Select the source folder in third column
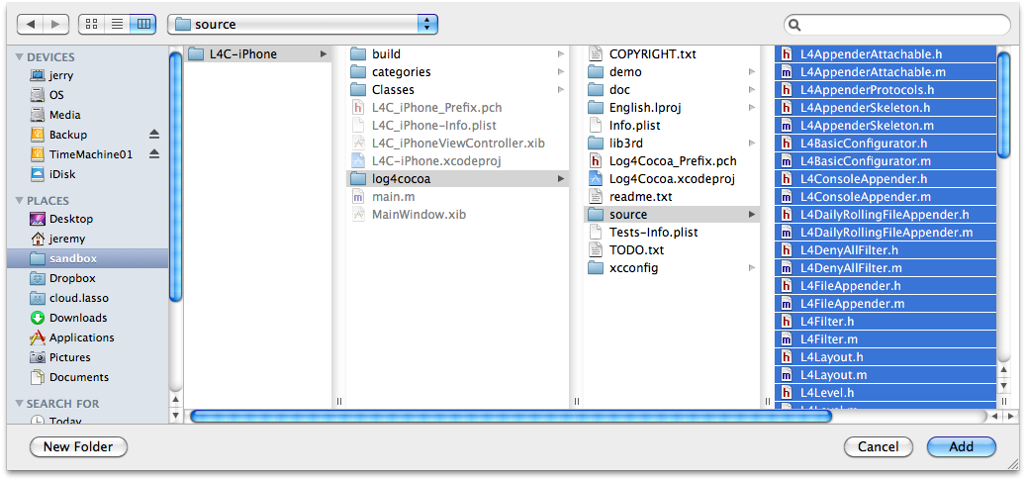 pos(672,215)
